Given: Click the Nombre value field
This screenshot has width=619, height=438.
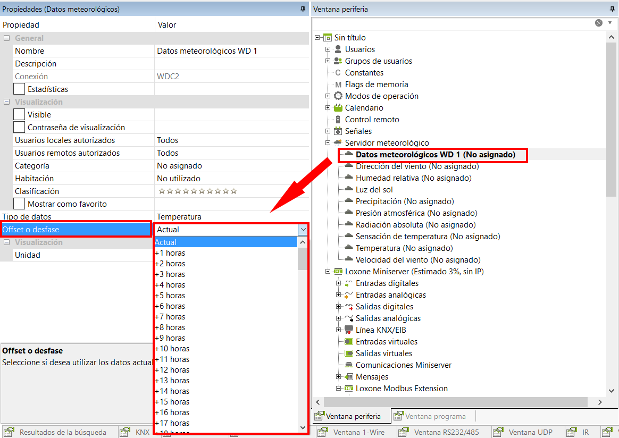Looking at the screenshot, I should tap(231, 51).
